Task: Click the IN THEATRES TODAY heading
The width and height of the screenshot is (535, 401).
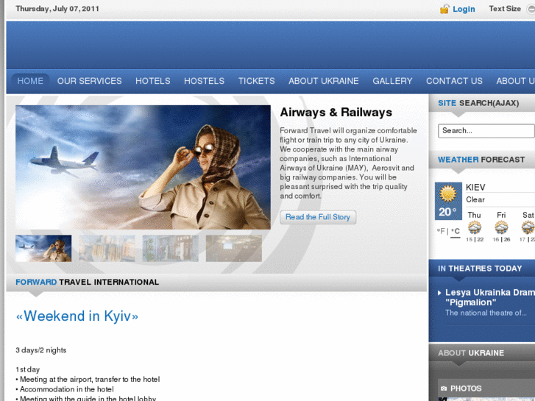Action: [480, 269]
